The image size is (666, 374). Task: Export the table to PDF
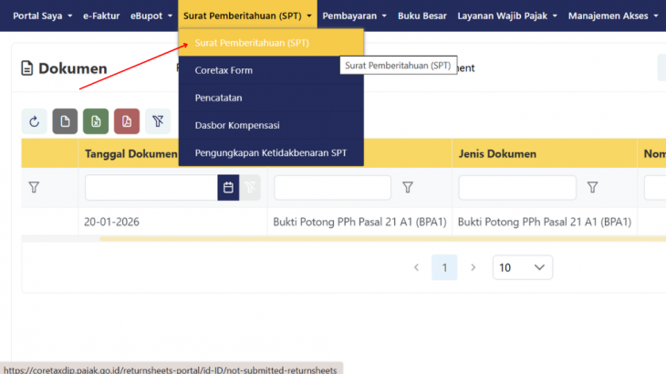tap(127, 121)
